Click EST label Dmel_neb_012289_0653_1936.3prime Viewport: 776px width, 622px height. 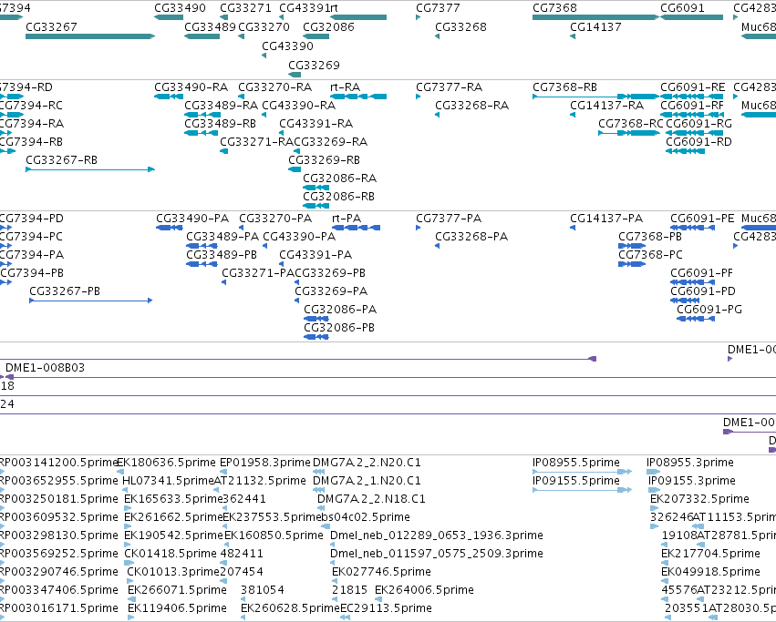437,535
